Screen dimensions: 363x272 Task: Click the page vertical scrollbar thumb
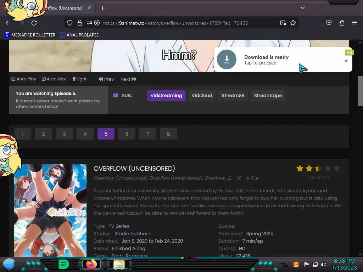[x=360, y=91]
